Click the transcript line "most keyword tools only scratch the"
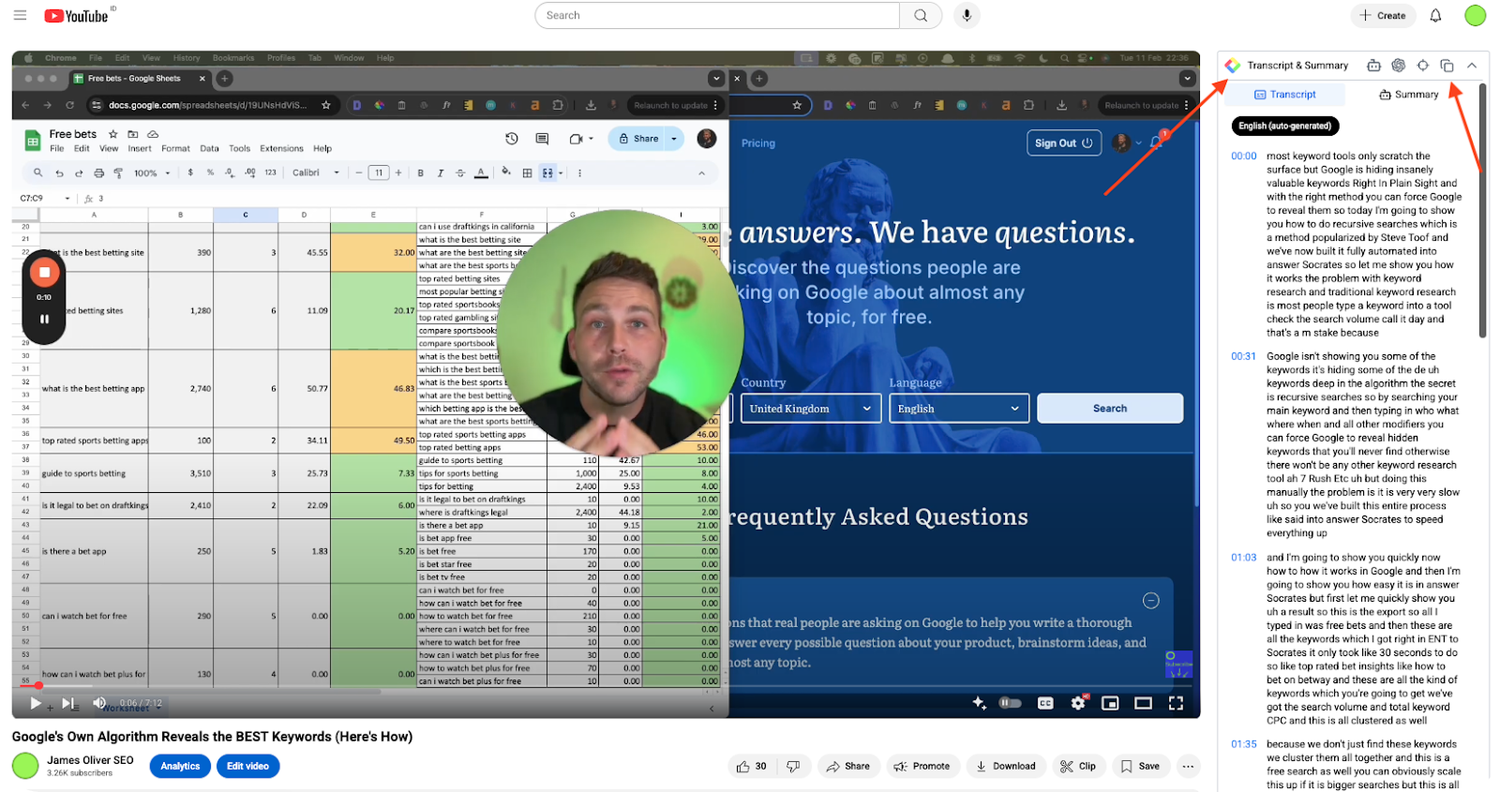 [1348, 157]
